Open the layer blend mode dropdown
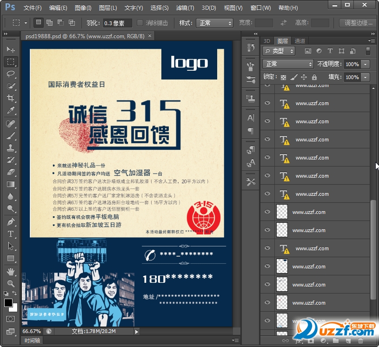This screenshot has width=379, height=347. [288, 64]
